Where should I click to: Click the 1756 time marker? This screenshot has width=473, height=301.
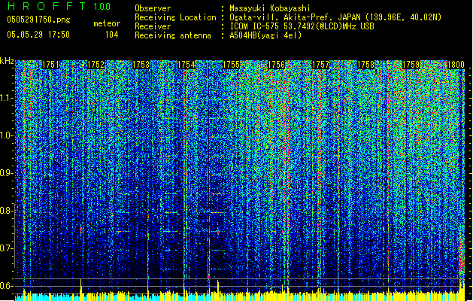click(276, 65)
